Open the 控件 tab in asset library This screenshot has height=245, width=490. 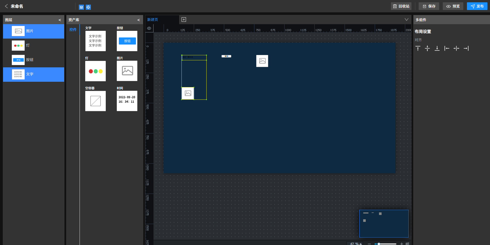(x=73, y=30)
